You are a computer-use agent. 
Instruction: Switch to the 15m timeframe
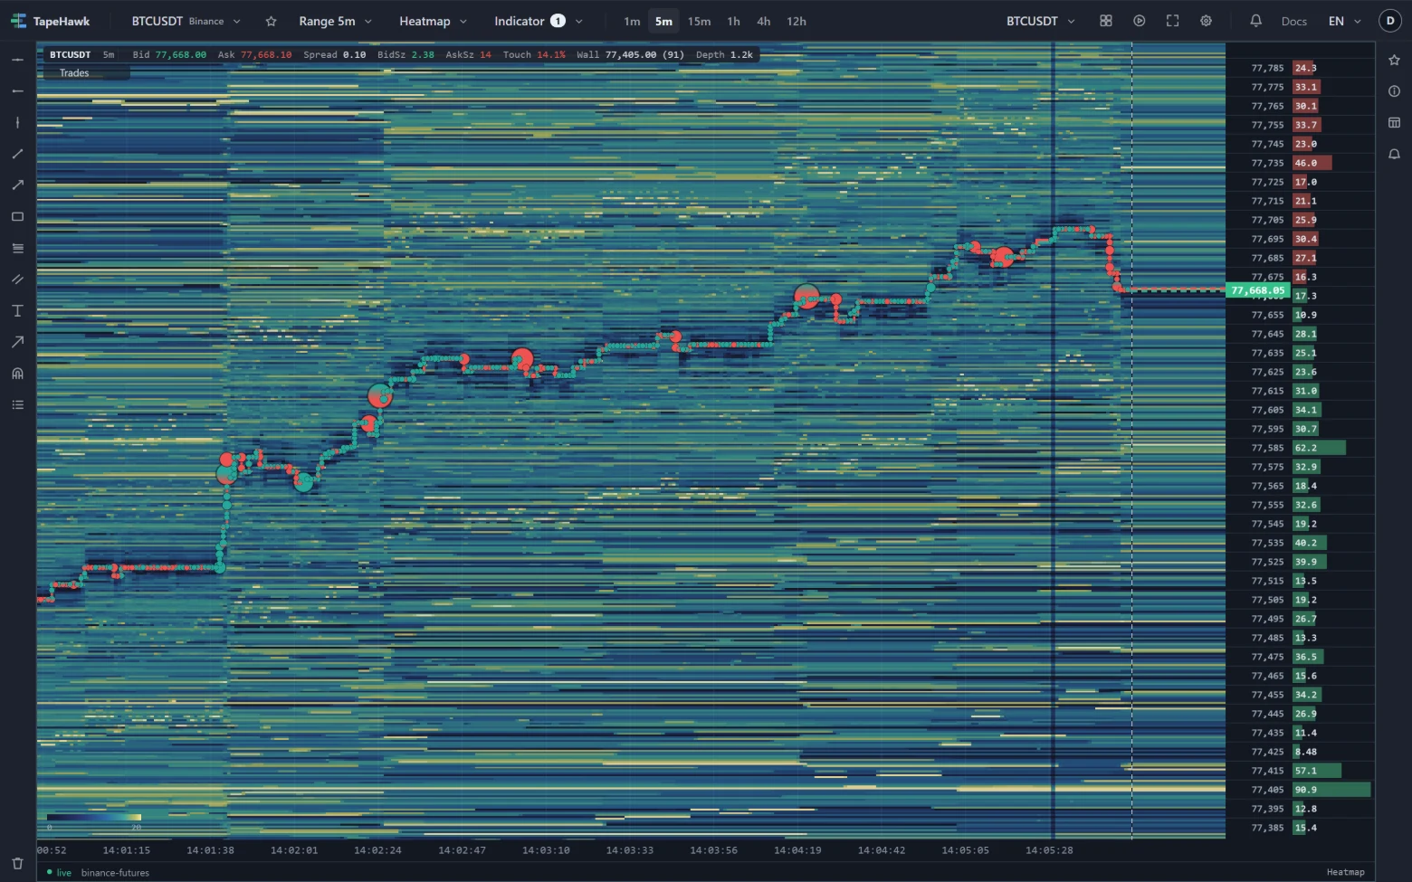699,21
